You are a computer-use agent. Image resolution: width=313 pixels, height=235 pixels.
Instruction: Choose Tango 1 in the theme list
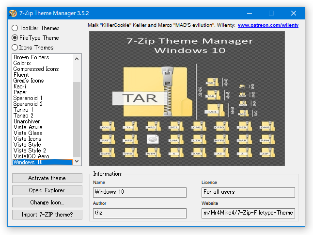point(23,110)
